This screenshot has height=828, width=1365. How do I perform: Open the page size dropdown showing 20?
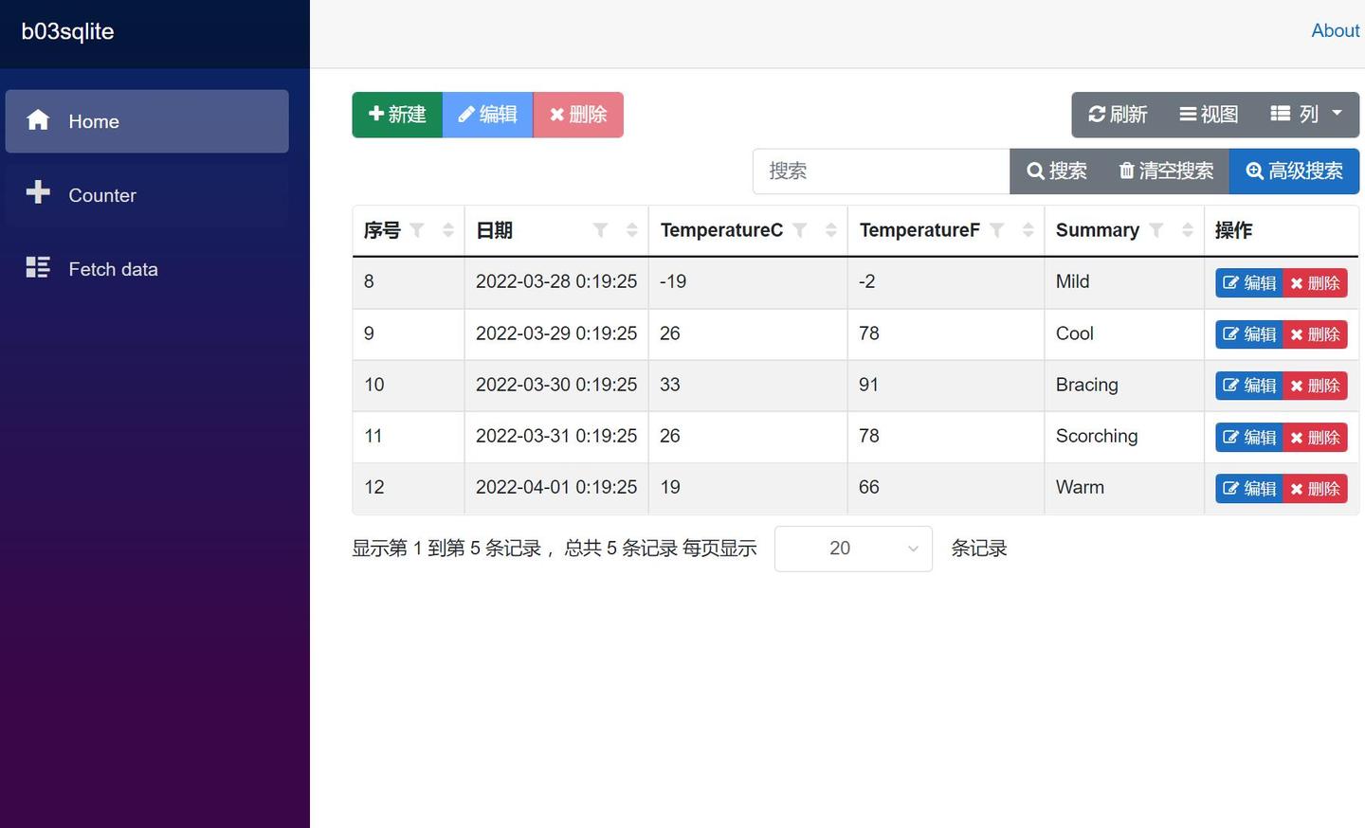click(851, 548)
